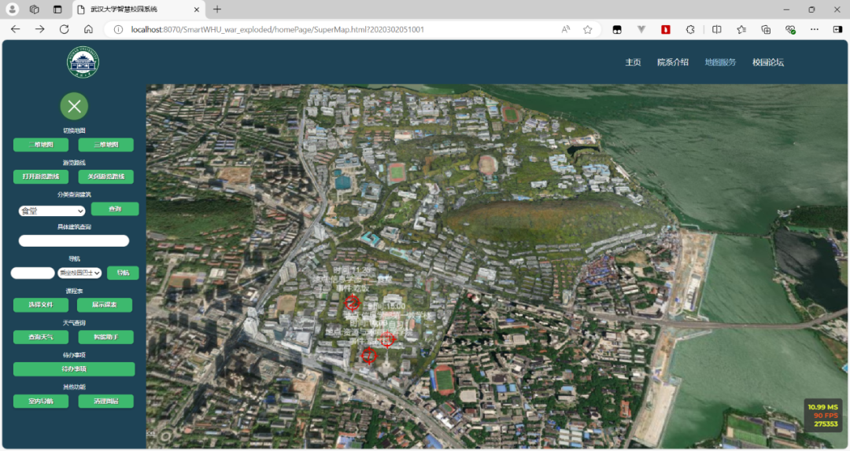Switch to 三维地图 map view
This screenshot has width=850, height=451.
pyautogui.click(x=105, y=145)
